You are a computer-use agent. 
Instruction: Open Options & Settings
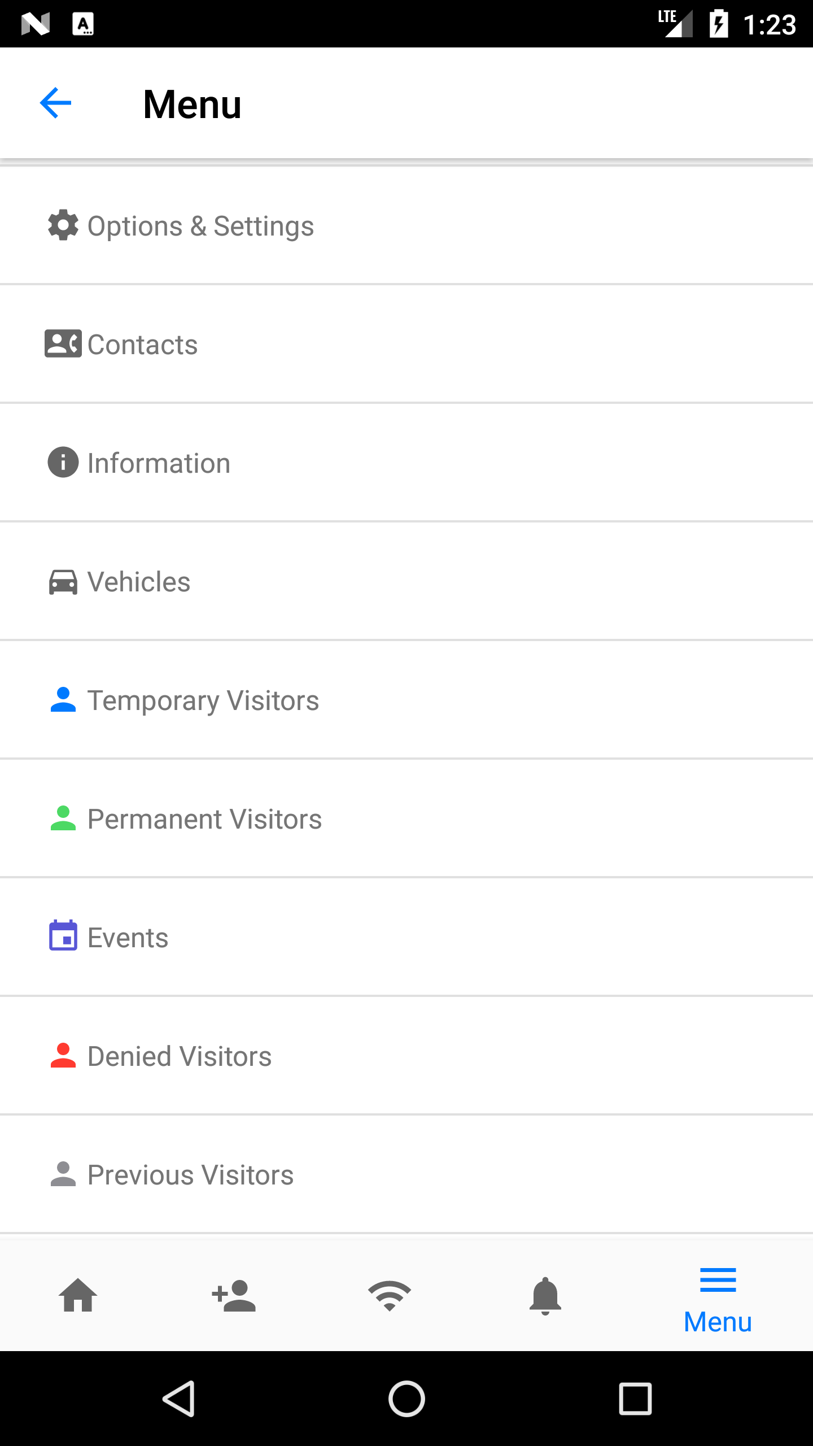[406, 226]
